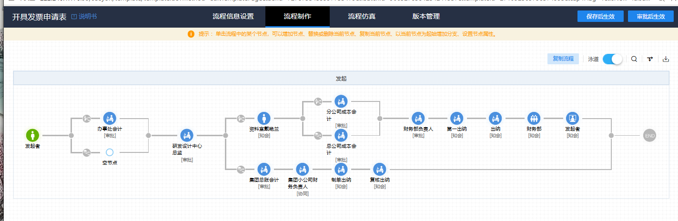Viewport: 678px width, 221px height.
Task: Click branch condition icon before 空节点
Action: tap(87, 152)
